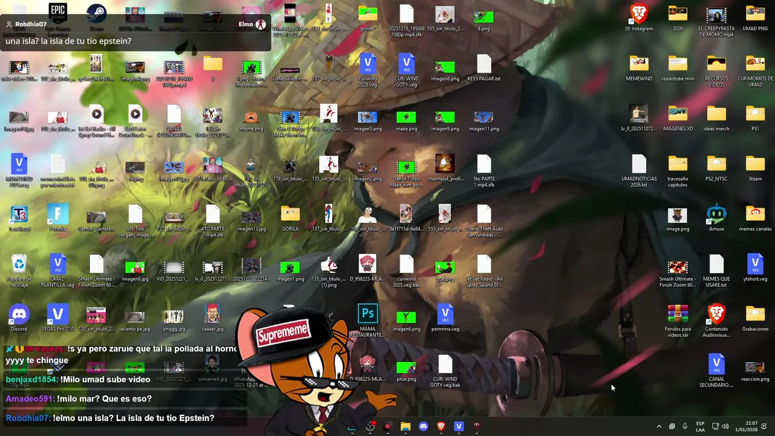Select the asiento pe.jpg image
775x436 pixels.
135,318
